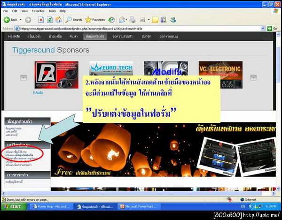Image resolution: width=282 pixels, height=220 pixels.
Task: Open the Mail envelope toolbar icon
Action: [122, 20]
